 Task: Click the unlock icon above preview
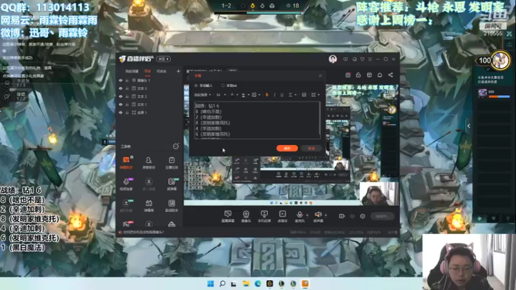(359, 75)
